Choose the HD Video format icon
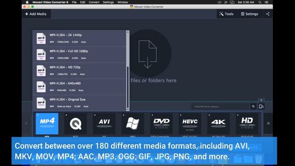The height and width of the screenshot is (166, 295). pos(247,124)
